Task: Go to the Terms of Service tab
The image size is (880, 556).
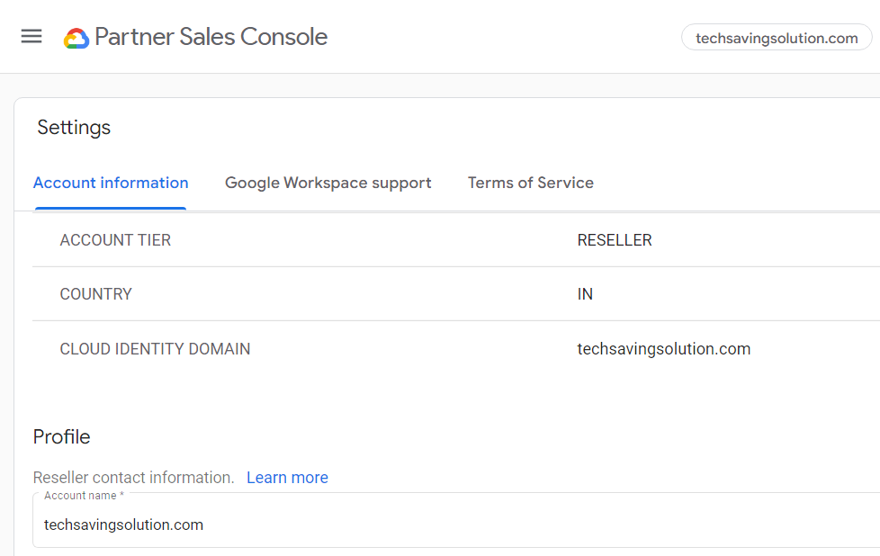Action: pos(530,183)
